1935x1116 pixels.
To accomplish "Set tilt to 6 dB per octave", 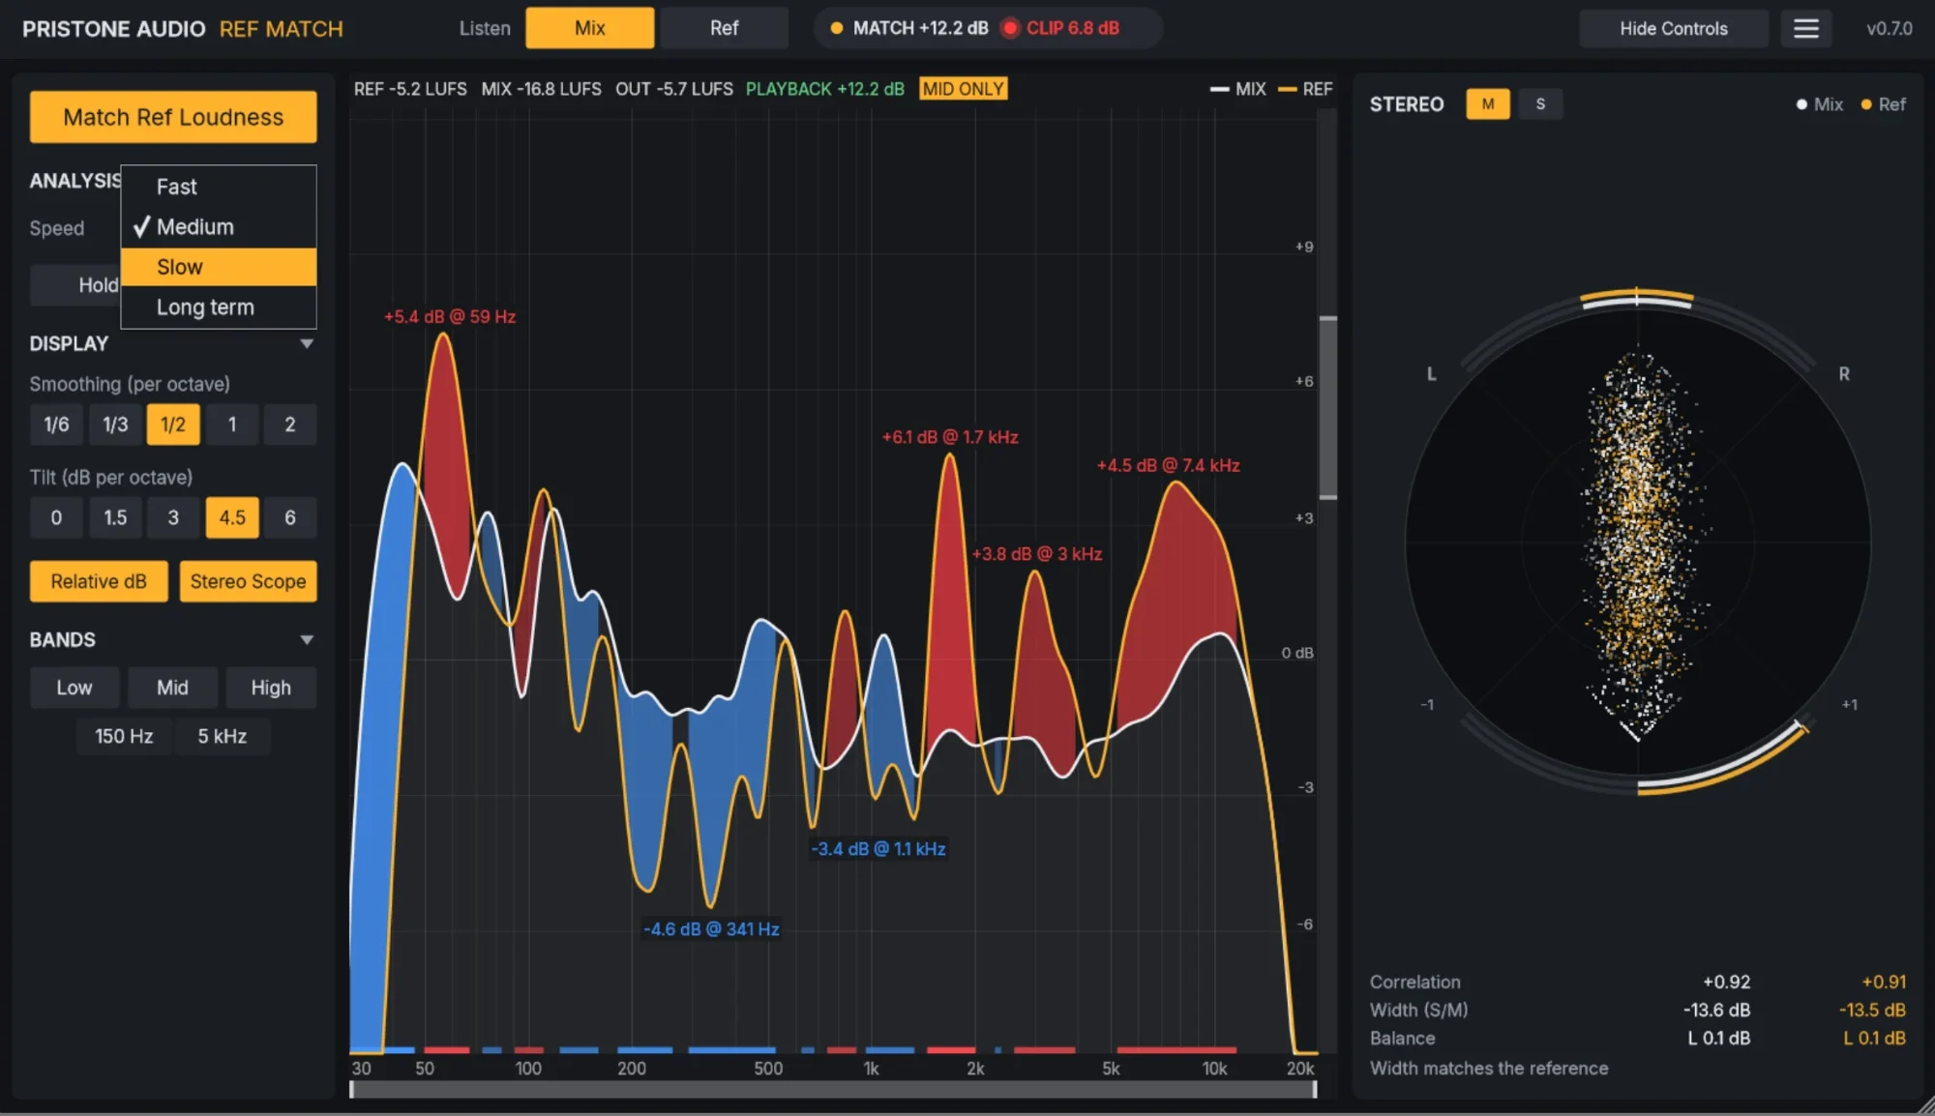I will tap(290, 517).
